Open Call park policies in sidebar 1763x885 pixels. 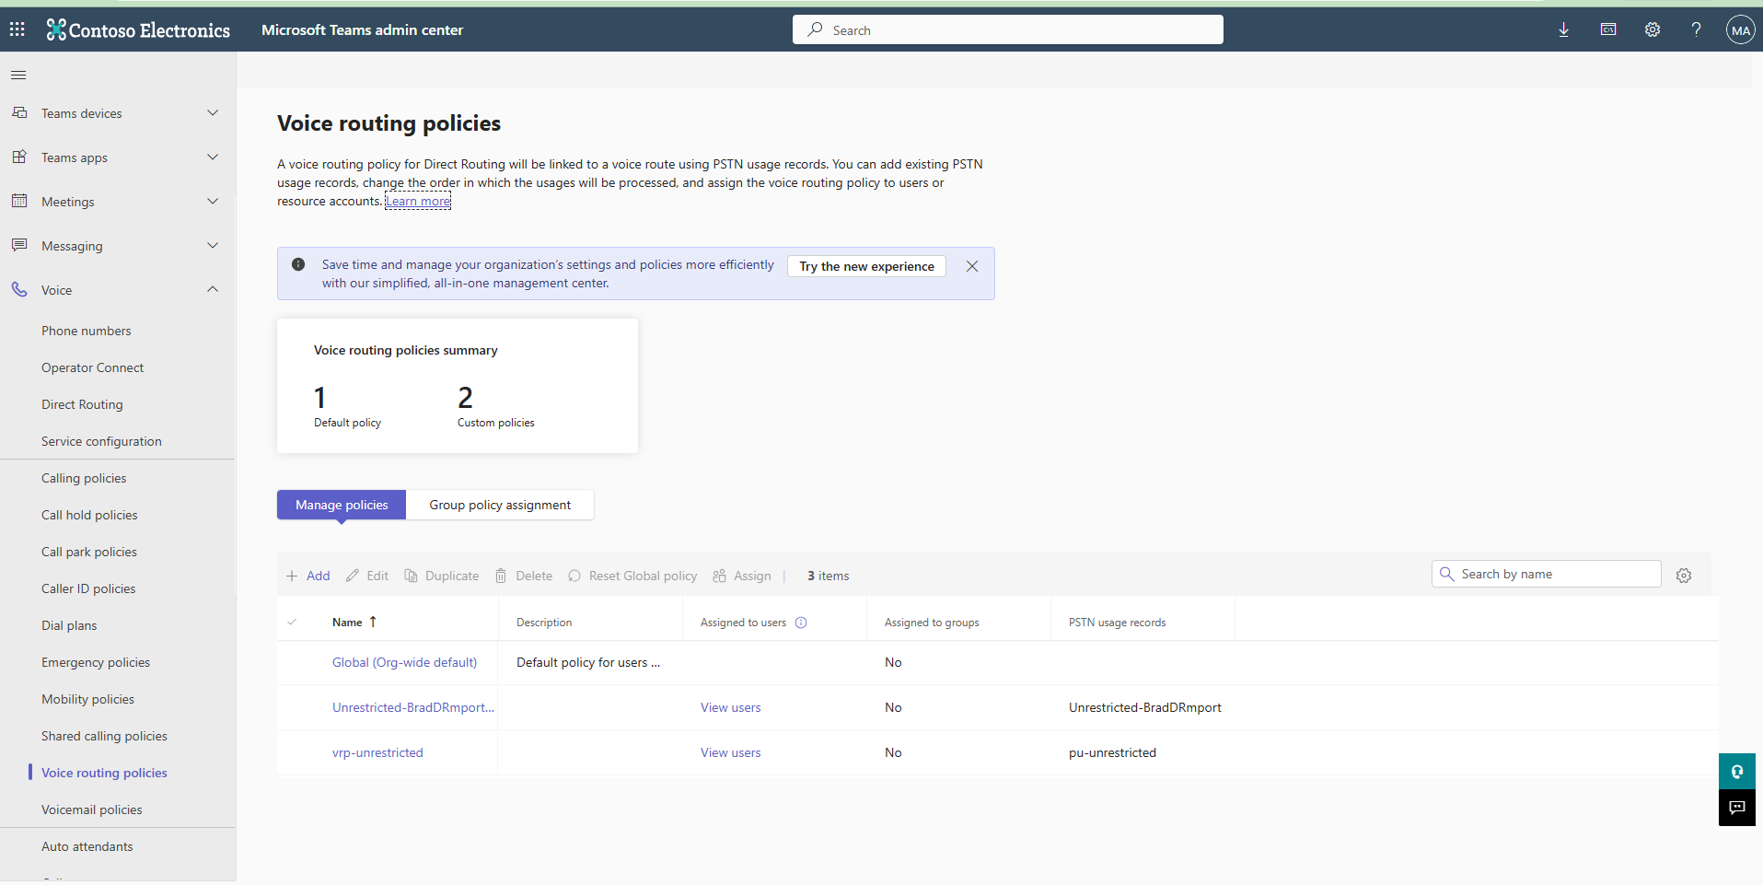click(89, 552)
